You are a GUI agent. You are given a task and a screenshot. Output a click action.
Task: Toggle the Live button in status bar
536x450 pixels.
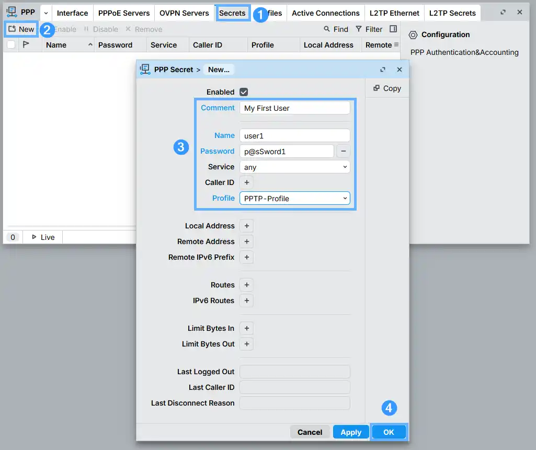(x=43, y=237)
